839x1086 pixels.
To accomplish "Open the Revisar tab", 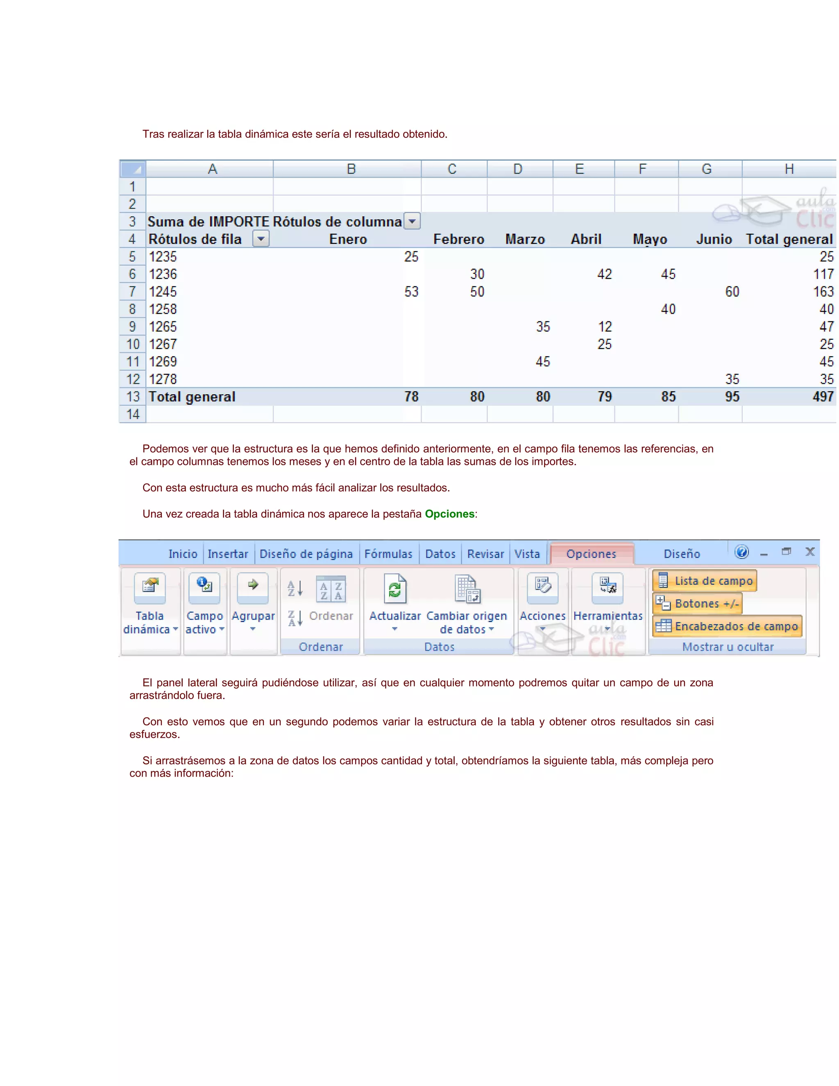I will pyautogui.click(x=485, y=554).
